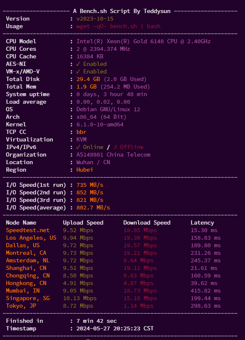Click the wget bench.sh usage command
This screenshot has width=245, height=340.
(118, 26)
